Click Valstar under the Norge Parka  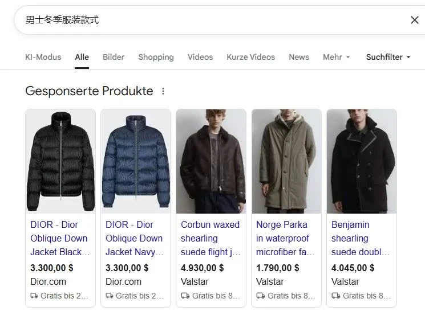(270, 281)
